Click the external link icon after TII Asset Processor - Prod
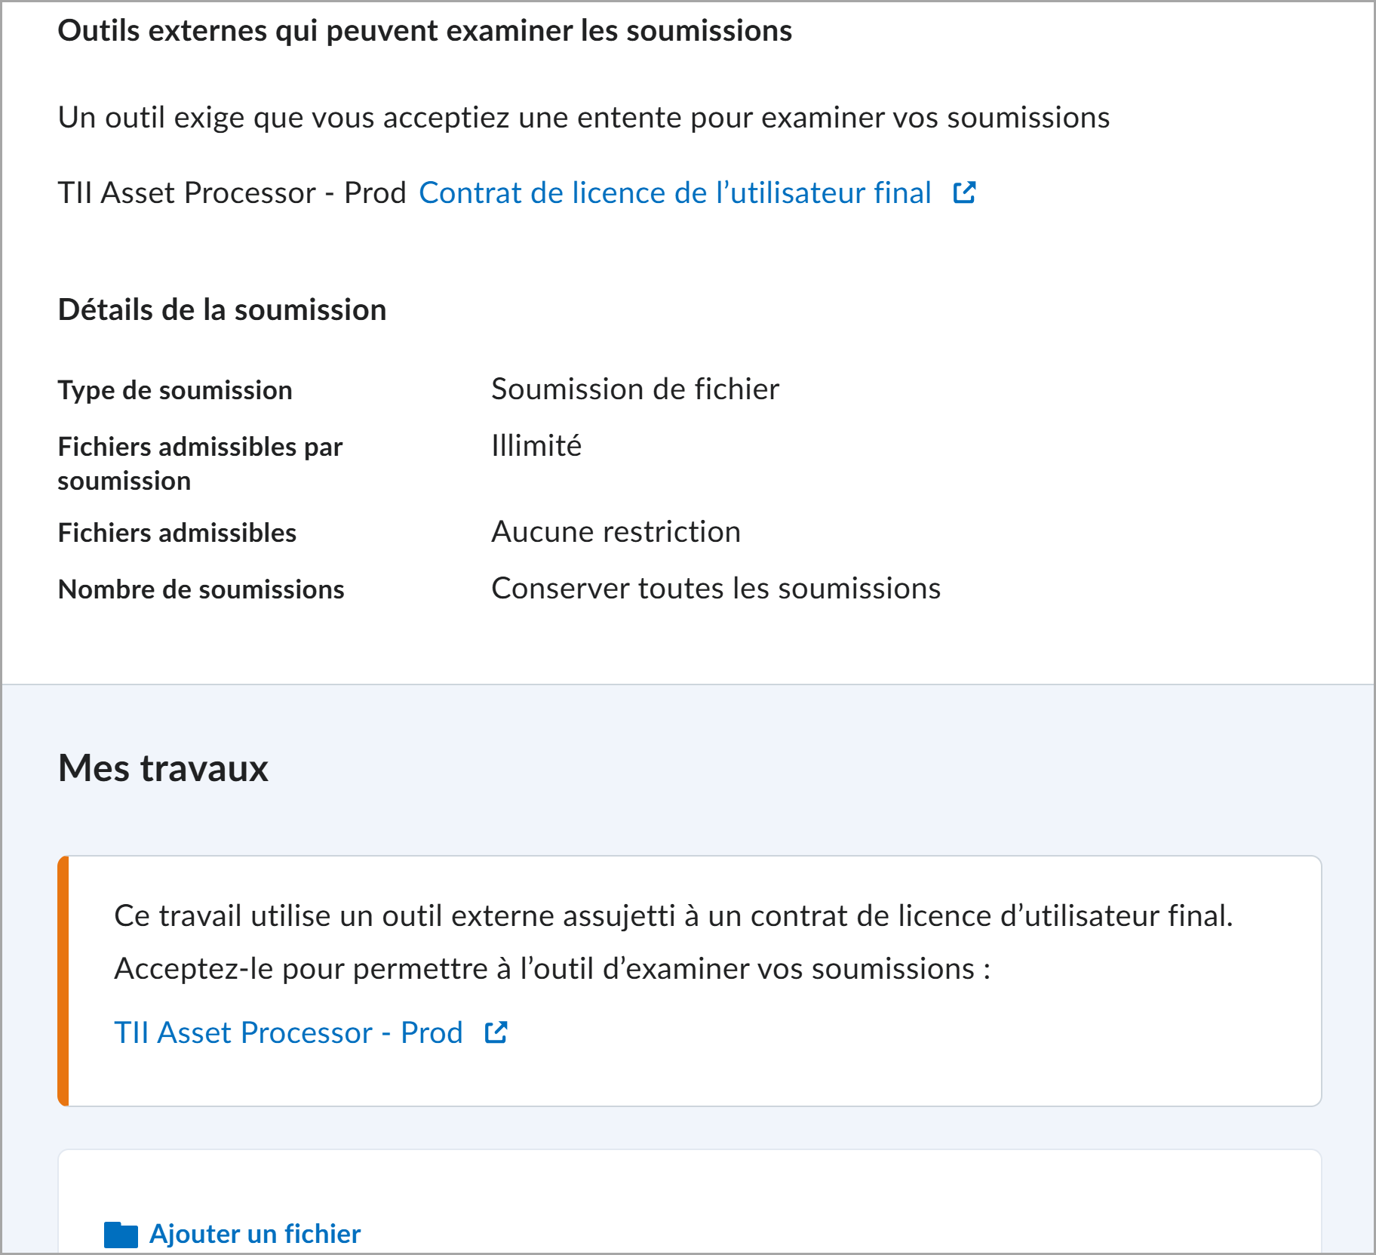Image resolution: width=1376 pixels, height=1255 pixels. tap(496, 1033)
